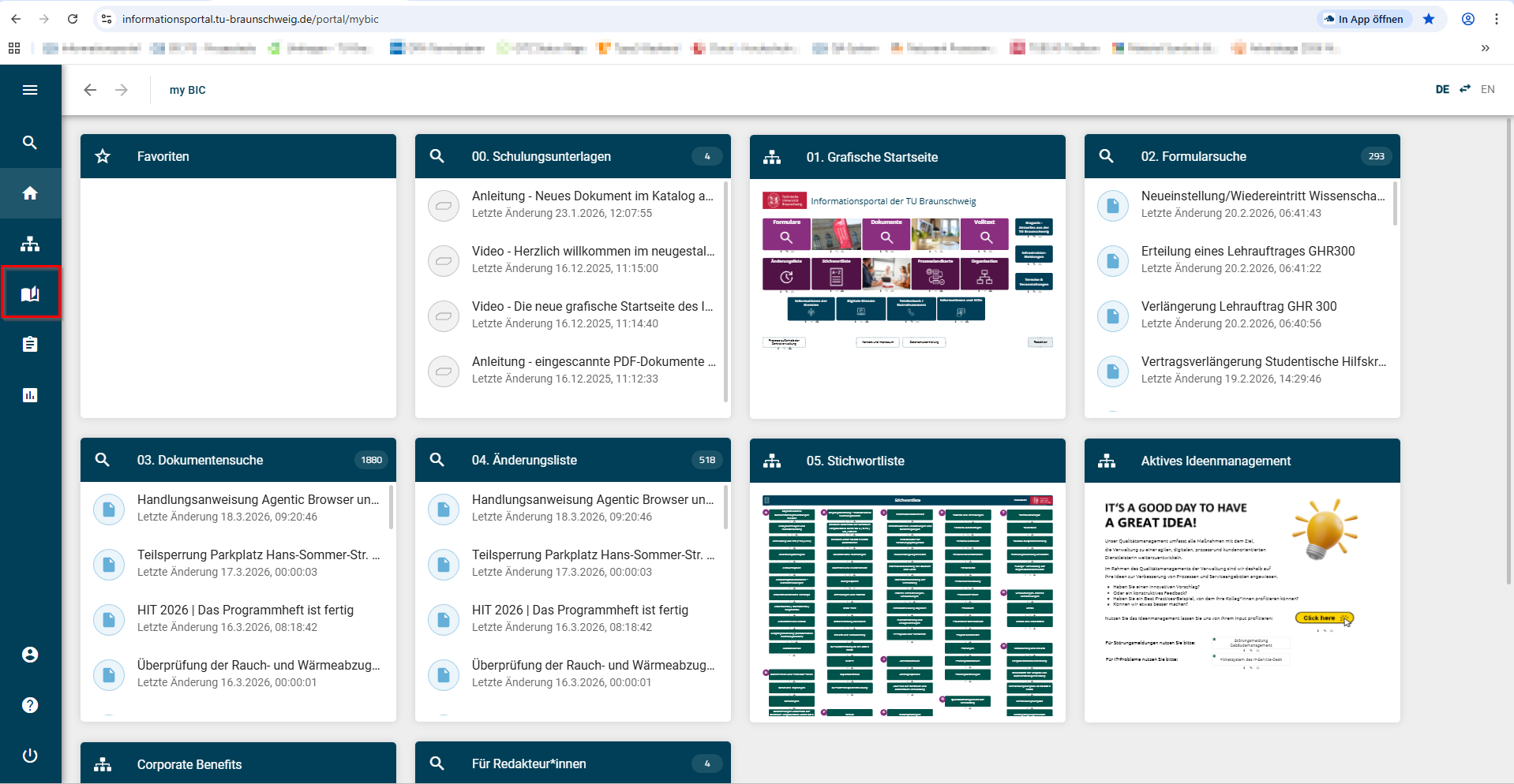Select the DE language option
The width and height of the screenshot is (1514, 784).
[x=1442, y=89]
